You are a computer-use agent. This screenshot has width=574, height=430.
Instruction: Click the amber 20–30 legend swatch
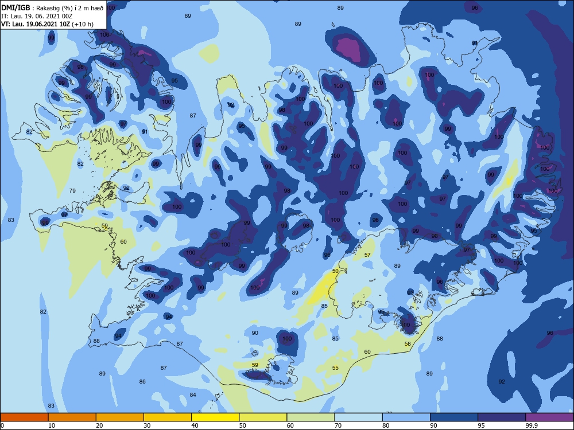pyautogui.click(x=120, y=417)
